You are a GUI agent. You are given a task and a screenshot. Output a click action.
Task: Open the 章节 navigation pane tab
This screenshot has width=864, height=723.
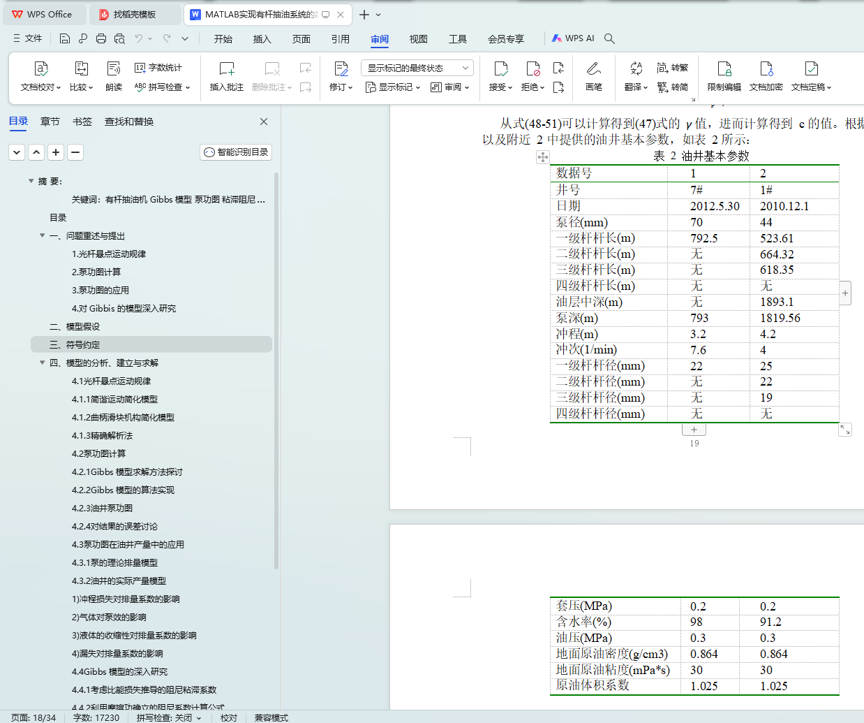pos(50,122)
